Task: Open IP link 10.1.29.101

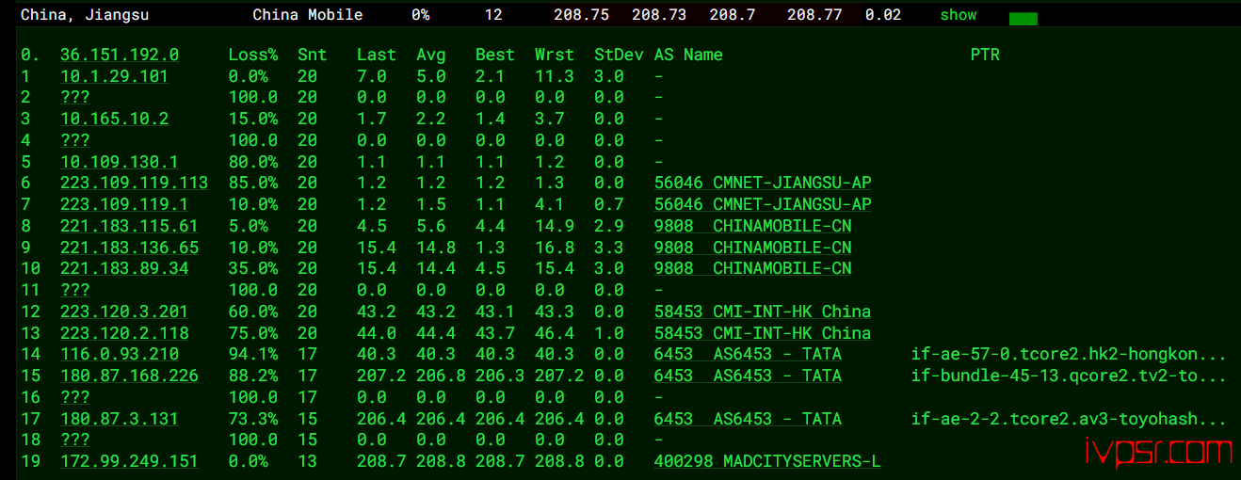Action: 115,76
